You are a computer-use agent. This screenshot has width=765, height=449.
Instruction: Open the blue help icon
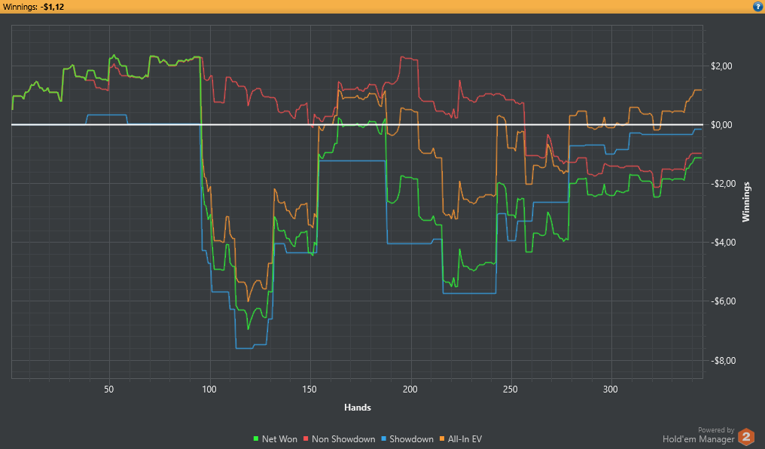(x=757, y=6)
